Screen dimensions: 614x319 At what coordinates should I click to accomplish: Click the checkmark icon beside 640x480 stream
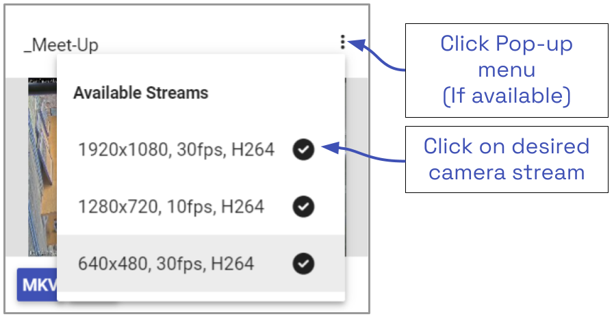click(303, 263)
